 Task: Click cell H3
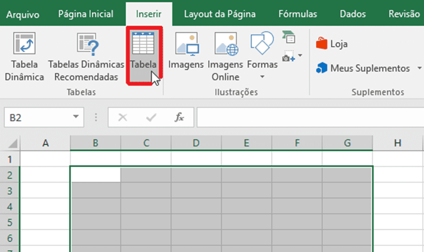click(x=398, y=190)
